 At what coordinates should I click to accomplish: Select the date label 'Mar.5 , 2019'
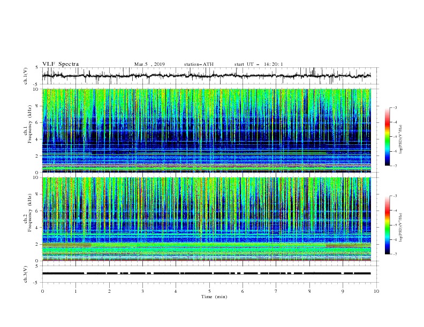pos(149,64)
